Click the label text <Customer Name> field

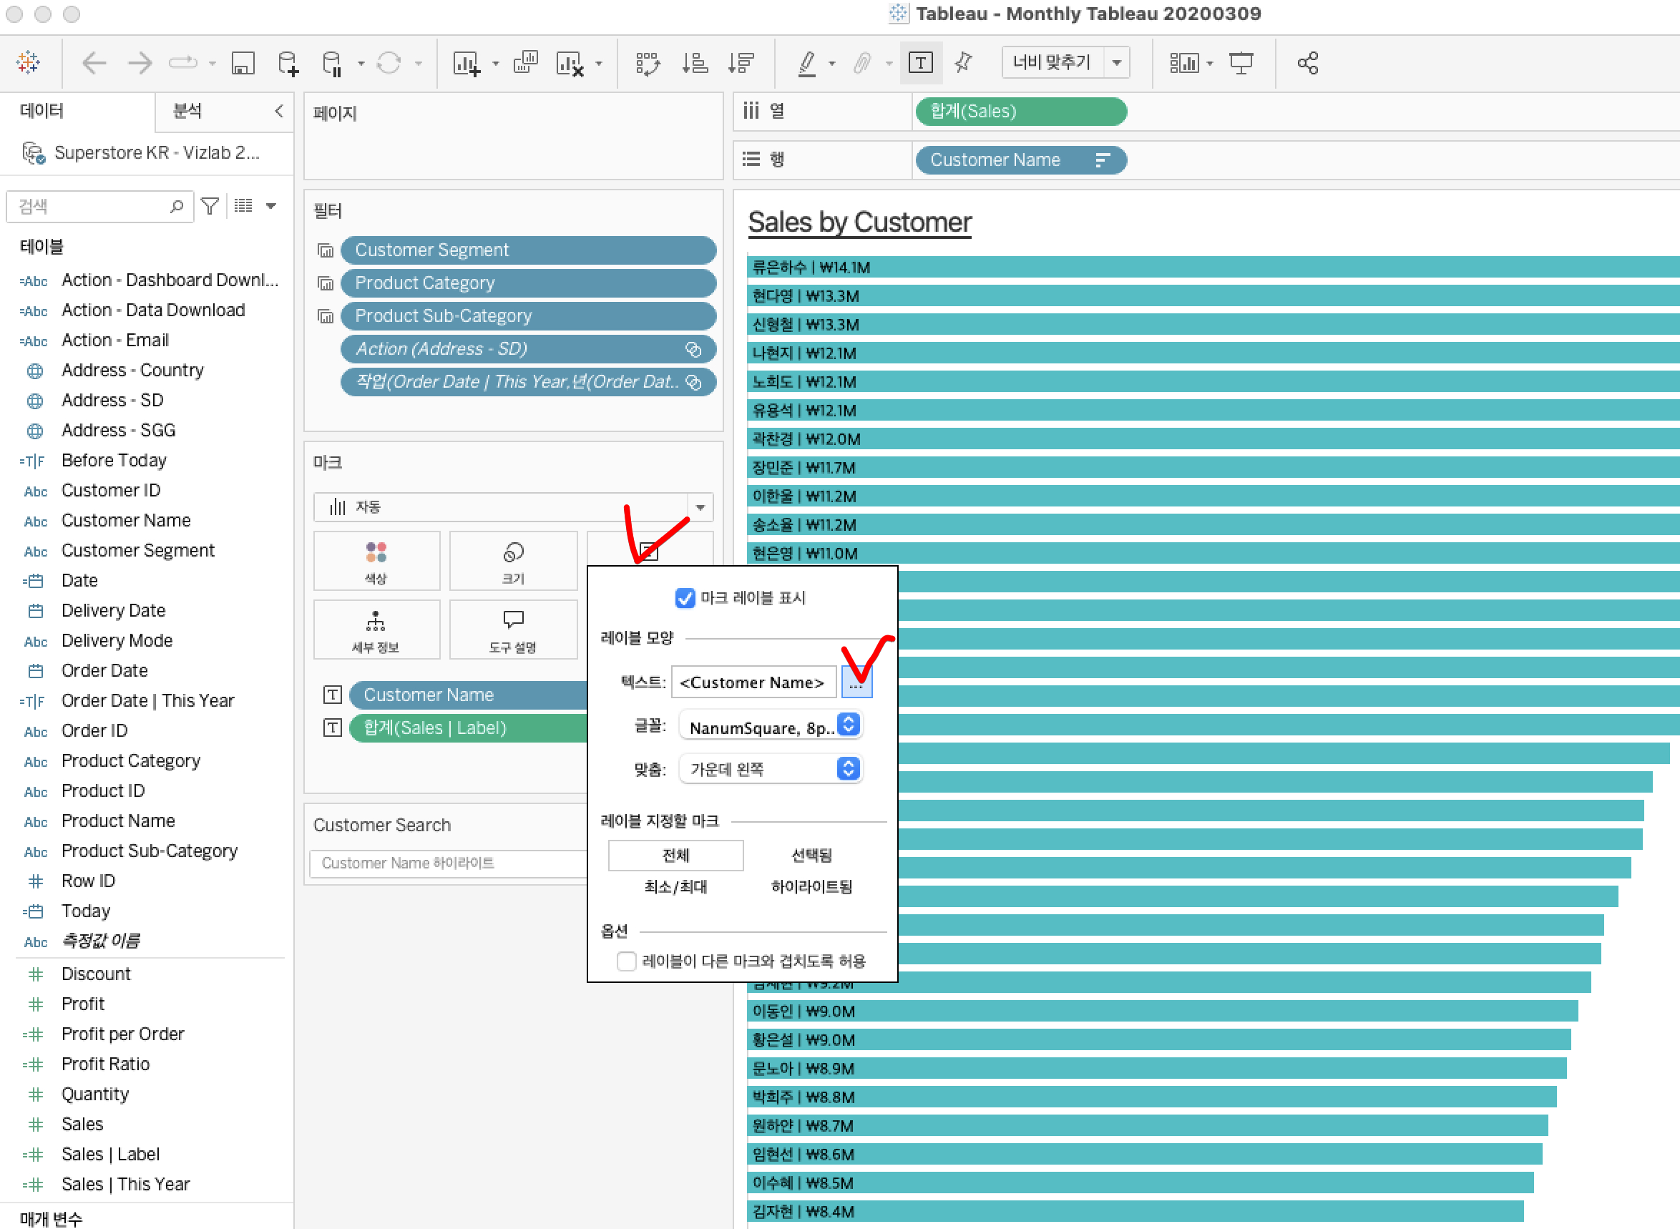click(753, 682)
